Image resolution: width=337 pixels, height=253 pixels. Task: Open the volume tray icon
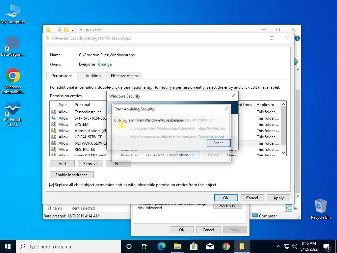point(295,246)
